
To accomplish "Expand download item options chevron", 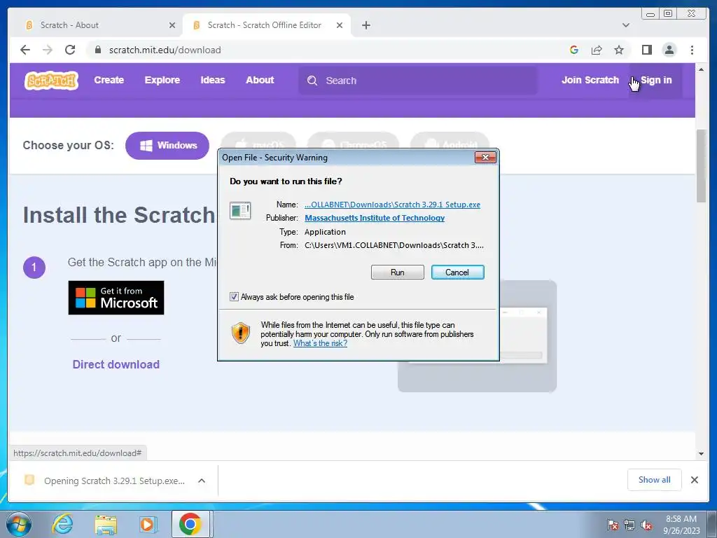I will pyautogui.click(x=202, y=481).
